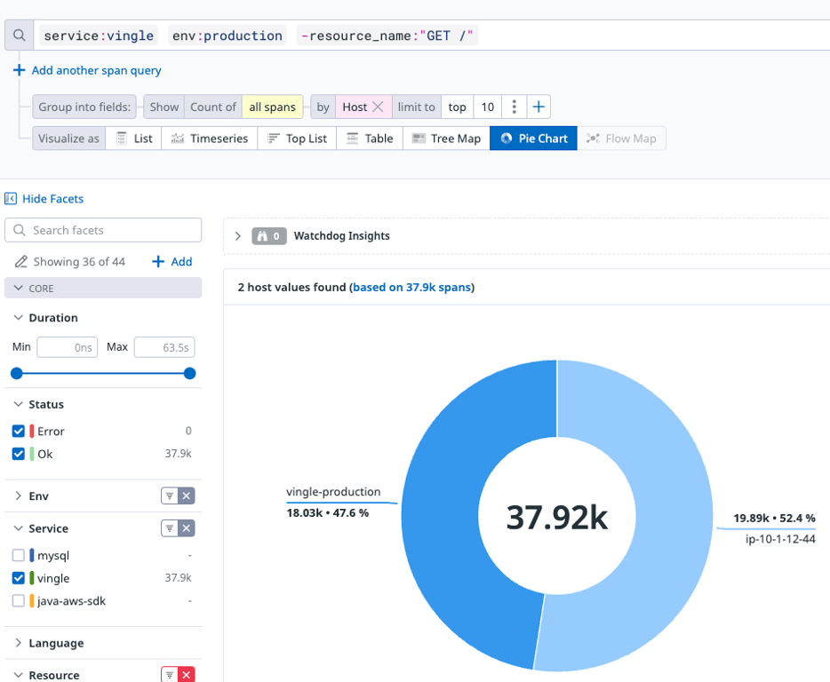Image resolution: width=830 pixels, height=682 pixels.
Task: Click the pencil icon next to Showing 36 of 44
Action: tap(20, 262)
